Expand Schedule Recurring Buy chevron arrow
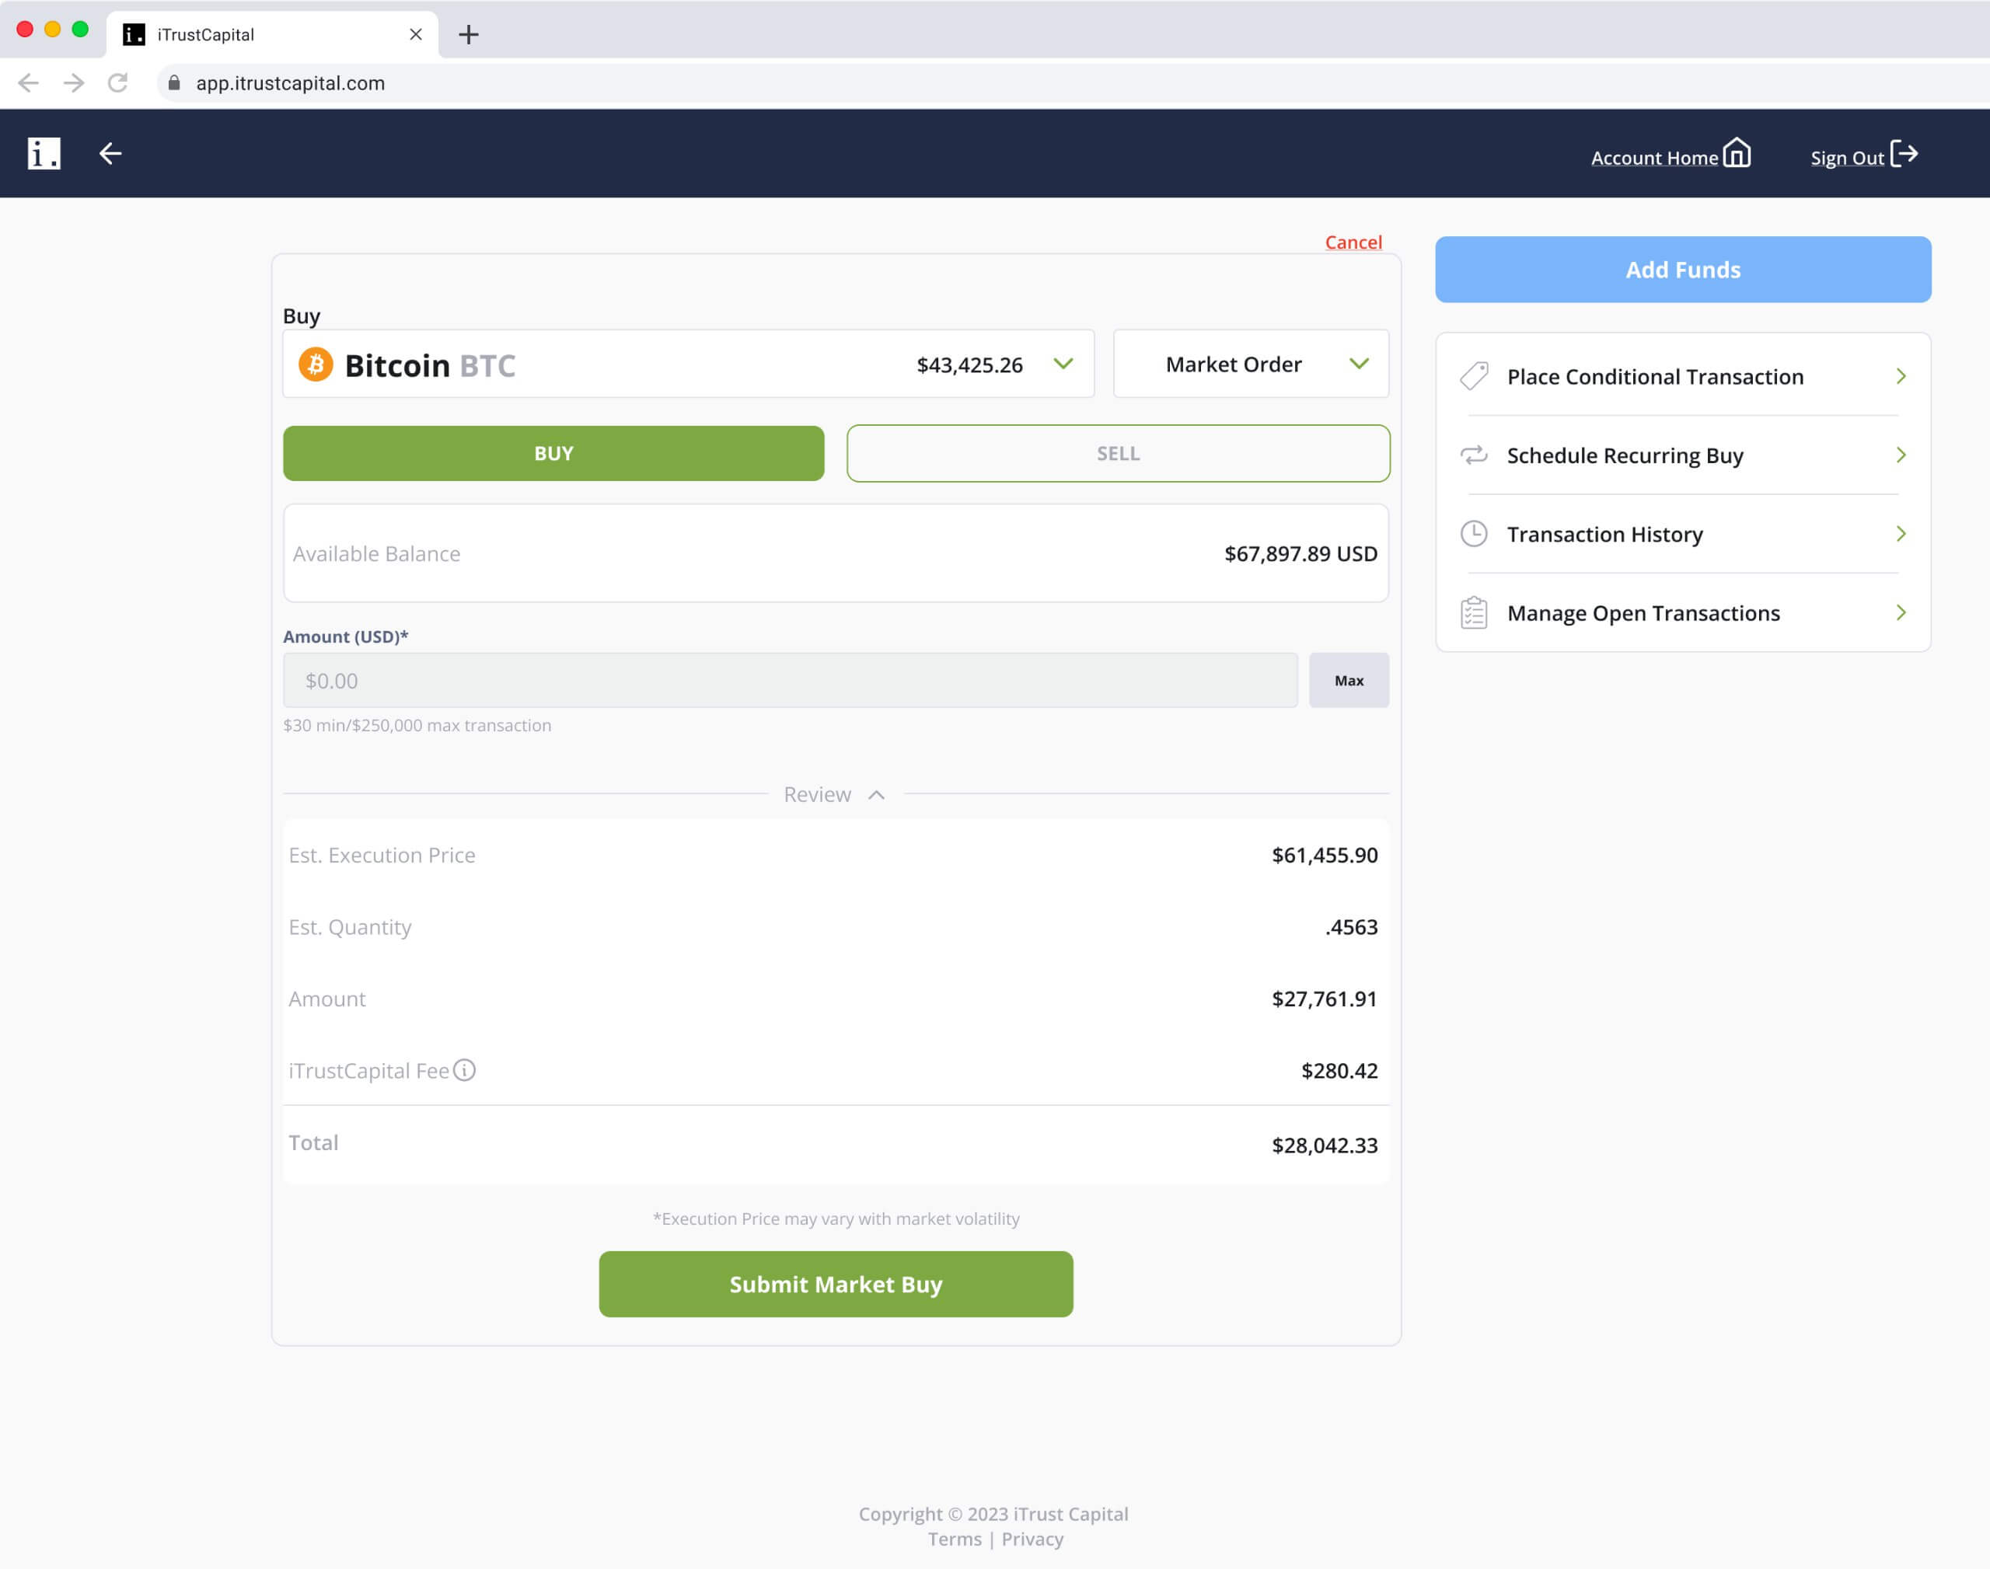The image size is (1990, 1569). [1901, 455]
